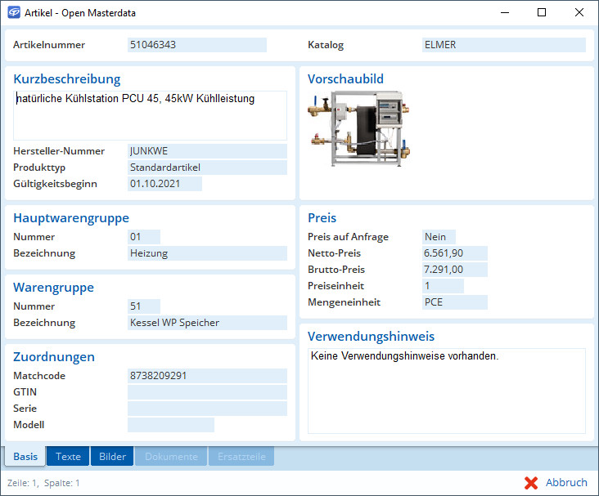
Task: Click the Gültigkeitsbeginn date field
Action: 164,184
